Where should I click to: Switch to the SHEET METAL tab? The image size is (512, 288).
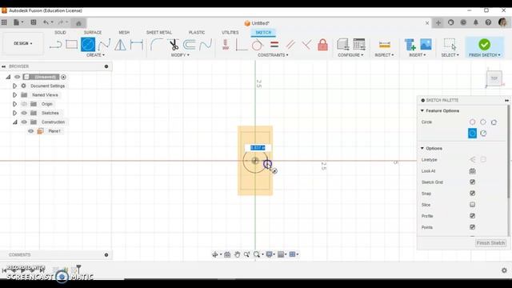click(159, 32)
